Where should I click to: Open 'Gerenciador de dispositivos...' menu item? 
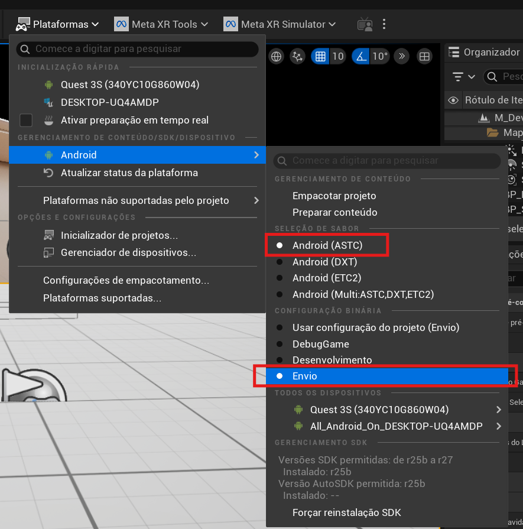(128, 252)
